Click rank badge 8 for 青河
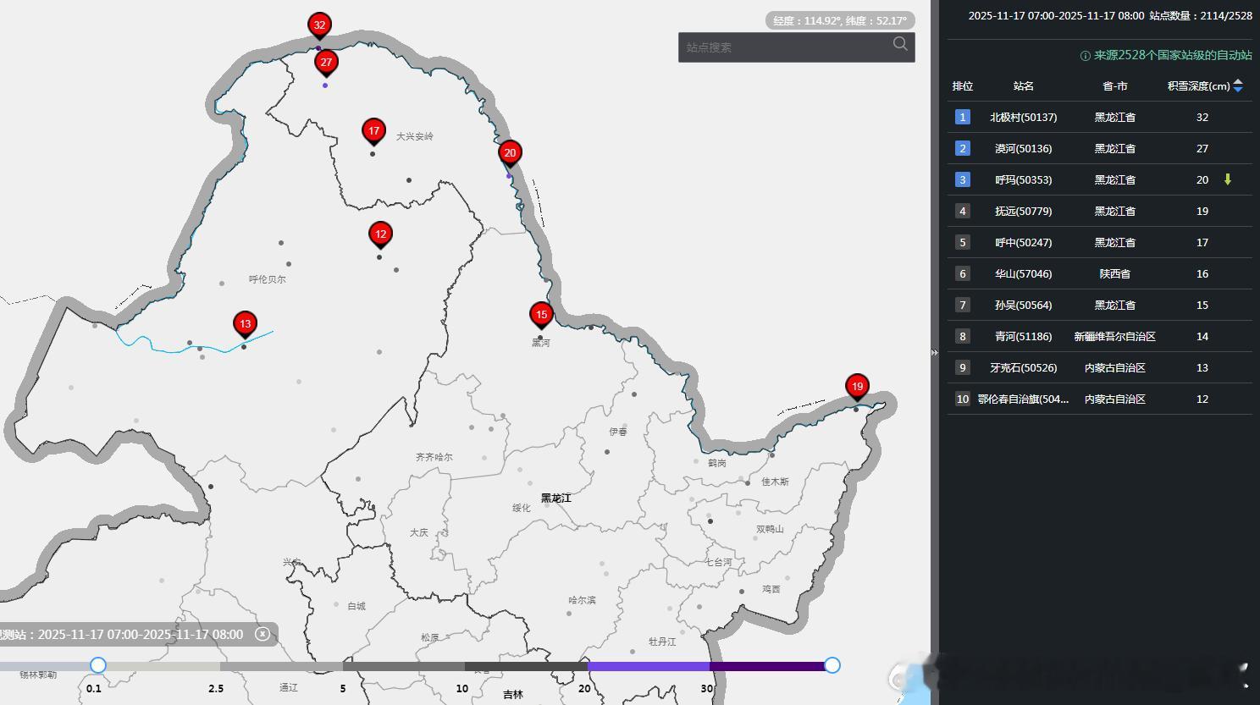 pyautogui.click(x=962, y=336)
